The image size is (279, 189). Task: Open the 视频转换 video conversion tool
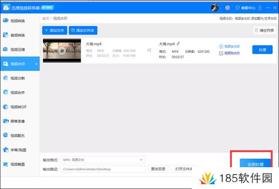point(18,21)
